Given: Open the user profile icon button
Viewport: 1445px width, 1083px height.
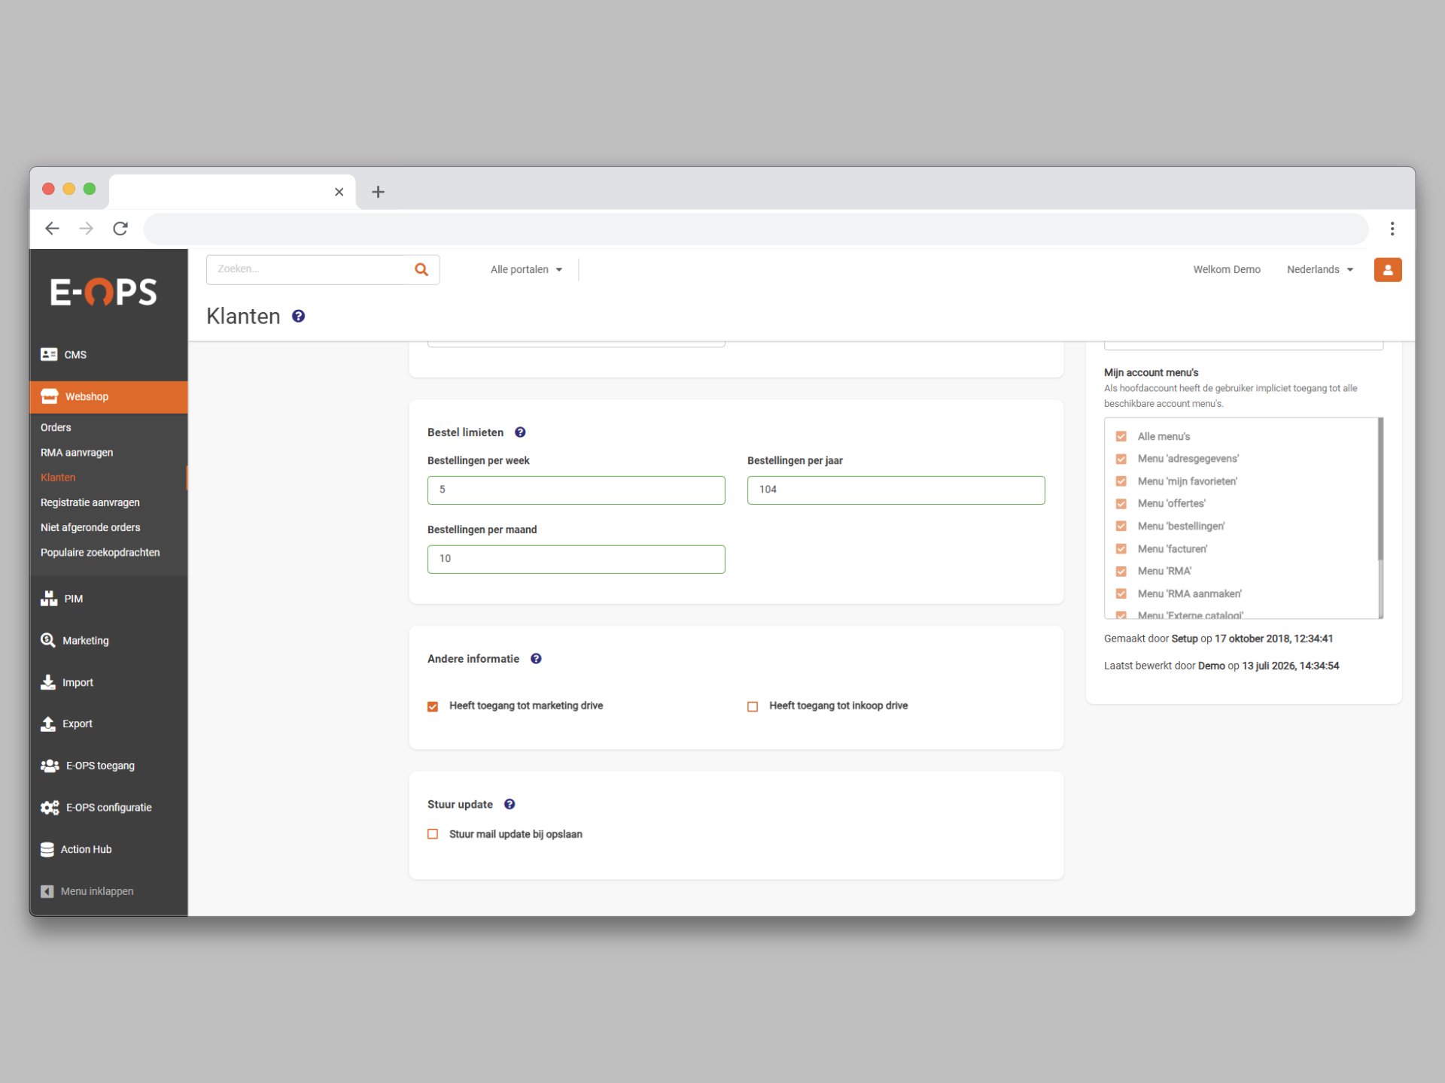Looking at the screenshot, I should click(x=1387, y=269).
